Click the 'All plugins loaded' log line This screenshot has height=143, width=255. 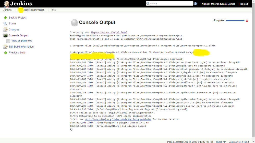pyautogui.click(x=108, y=126)
